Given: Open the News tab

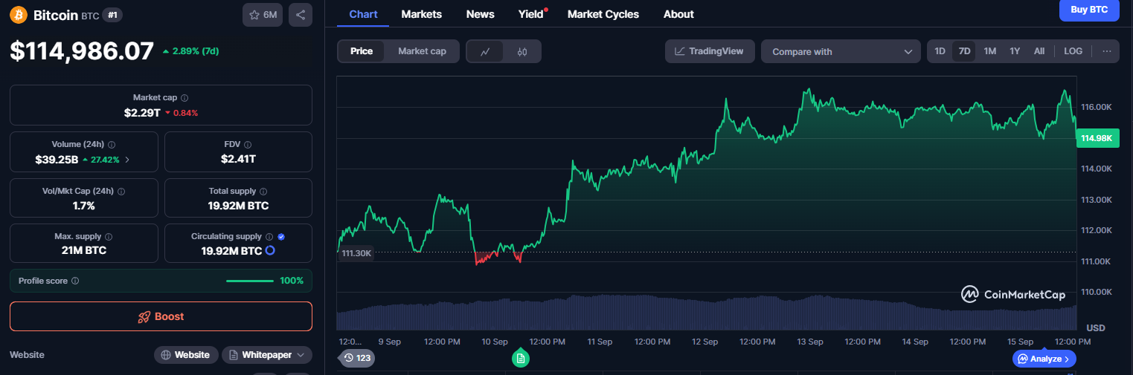Looking at the screenshot, I should [480, 14].
